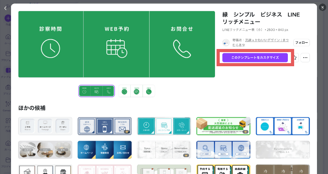The image size is (328, 174).
Task: Select the second white page thumbnail
Action: pos(137,91)
